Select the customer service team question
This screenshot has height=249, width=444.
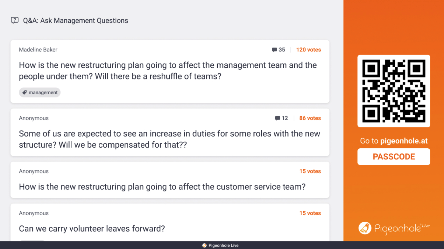162,187
